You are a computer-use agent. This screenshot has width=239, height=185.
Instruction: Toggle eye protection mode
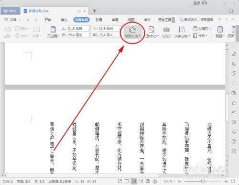(x=155, y=181)
